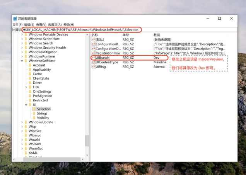Minimize the Registry Editor window
Viewport: 246px width, 175px height.
(208, 19)
